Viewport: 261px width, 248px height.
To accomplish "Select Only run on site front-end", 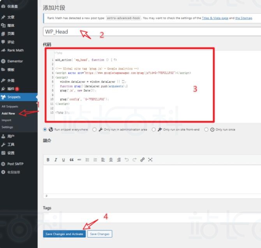I will [x=153, y=129].
